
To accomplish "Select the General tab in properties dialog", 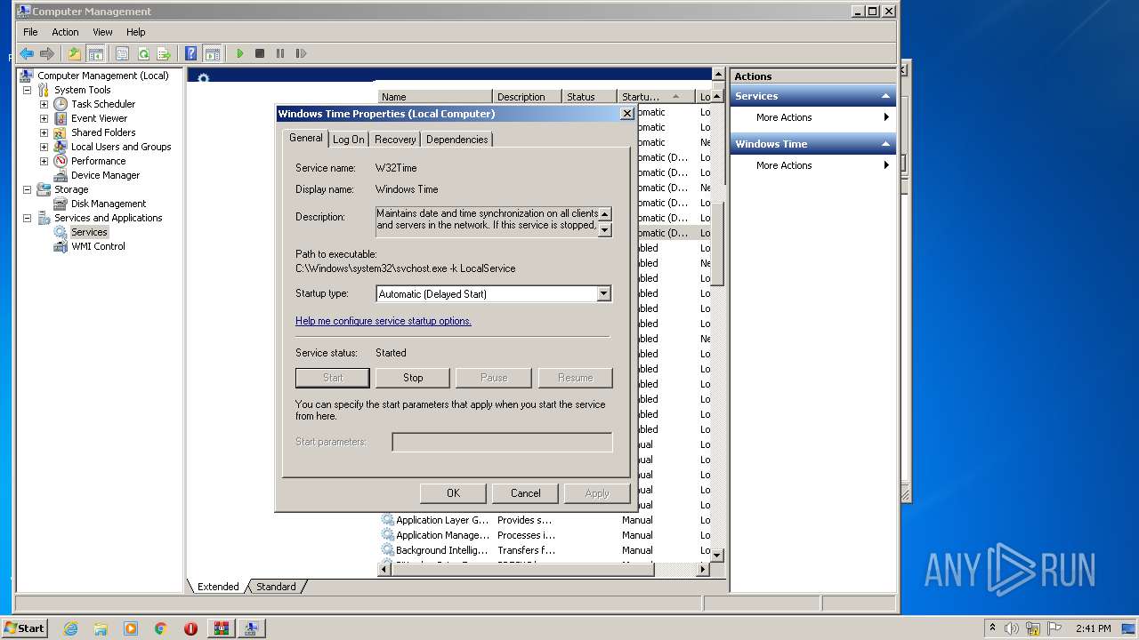I will pyautogui.click(x=305, y=138).
